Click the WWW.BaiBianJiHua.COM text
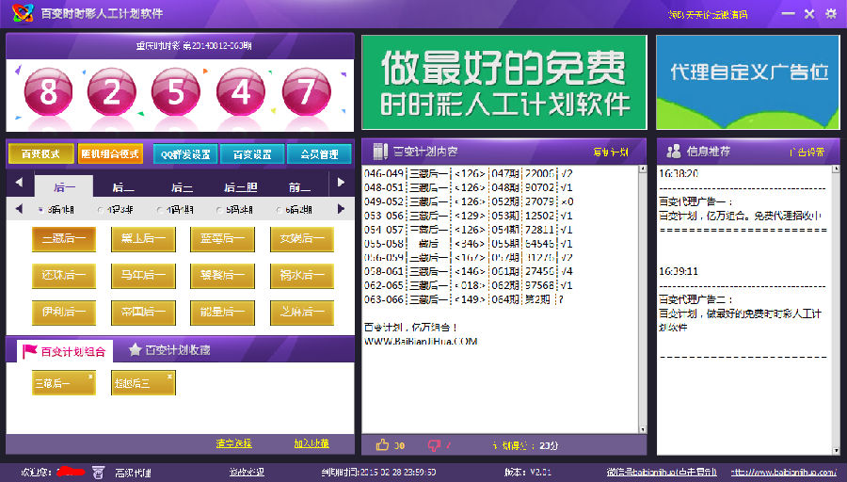Viewport: 847px width, 482px height. pyautogui.click(x=421, y=342)
